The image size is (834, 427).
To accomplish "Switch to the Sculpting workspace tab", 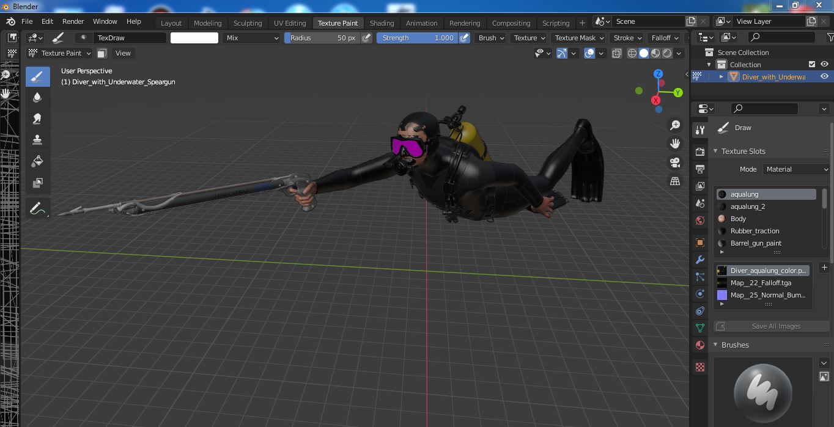I will [248, 23].
